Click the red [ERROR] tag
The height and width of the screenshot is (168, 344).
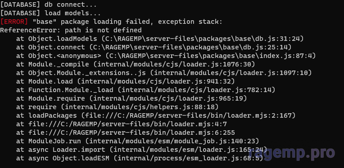click(x=14, y=22)
